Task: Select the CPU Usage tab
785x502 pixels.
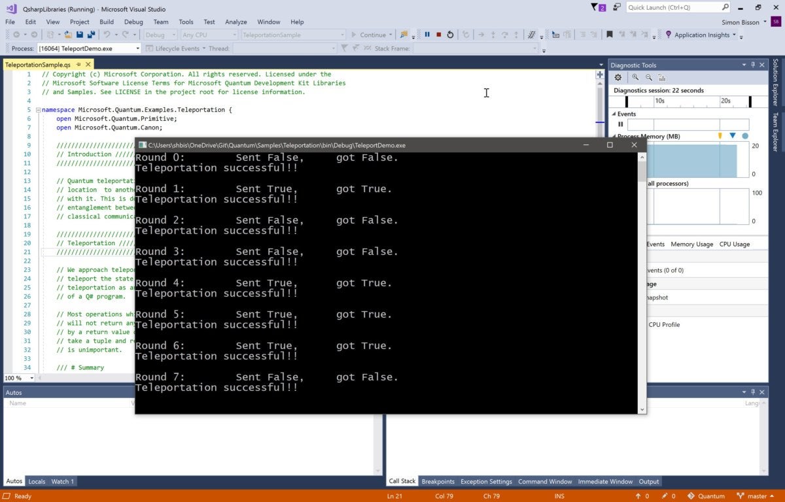Action: [735, 244]
